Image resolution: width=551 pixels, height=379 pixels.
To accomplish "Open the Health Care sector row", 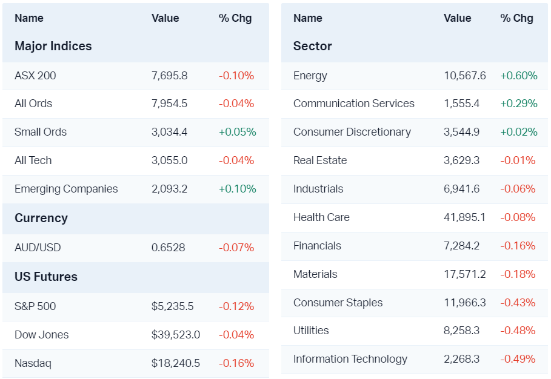I will [321, 217].
